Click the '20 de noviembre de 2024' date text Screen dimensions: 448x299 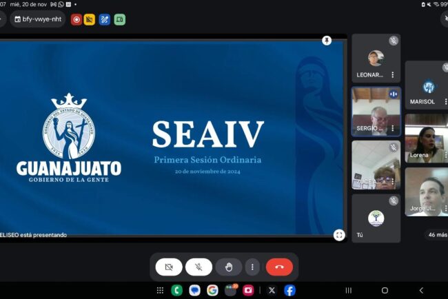207,172
